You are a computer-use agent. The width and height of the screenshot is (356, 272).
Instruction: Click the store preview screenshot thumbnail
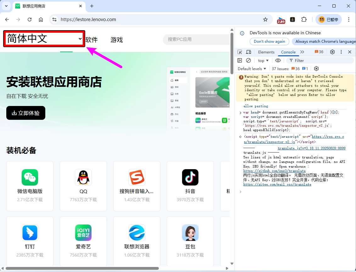[198, 99]
